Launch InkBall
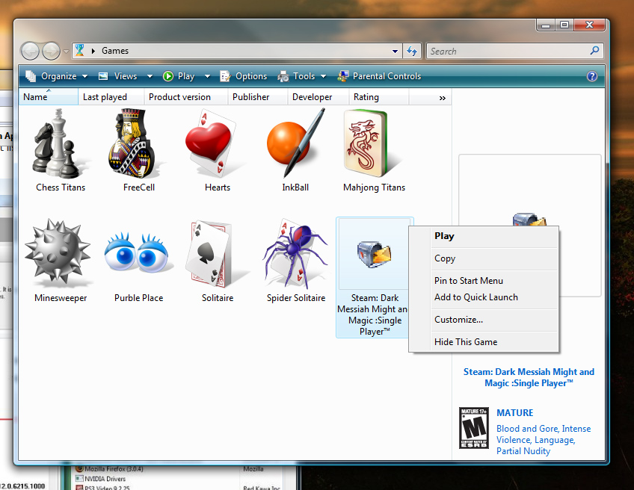The height and width of the screenshot is (490, 634). pos(295,143)
